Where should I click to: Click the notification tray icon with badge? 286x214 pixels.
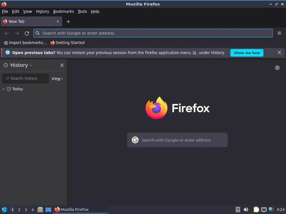271,209
